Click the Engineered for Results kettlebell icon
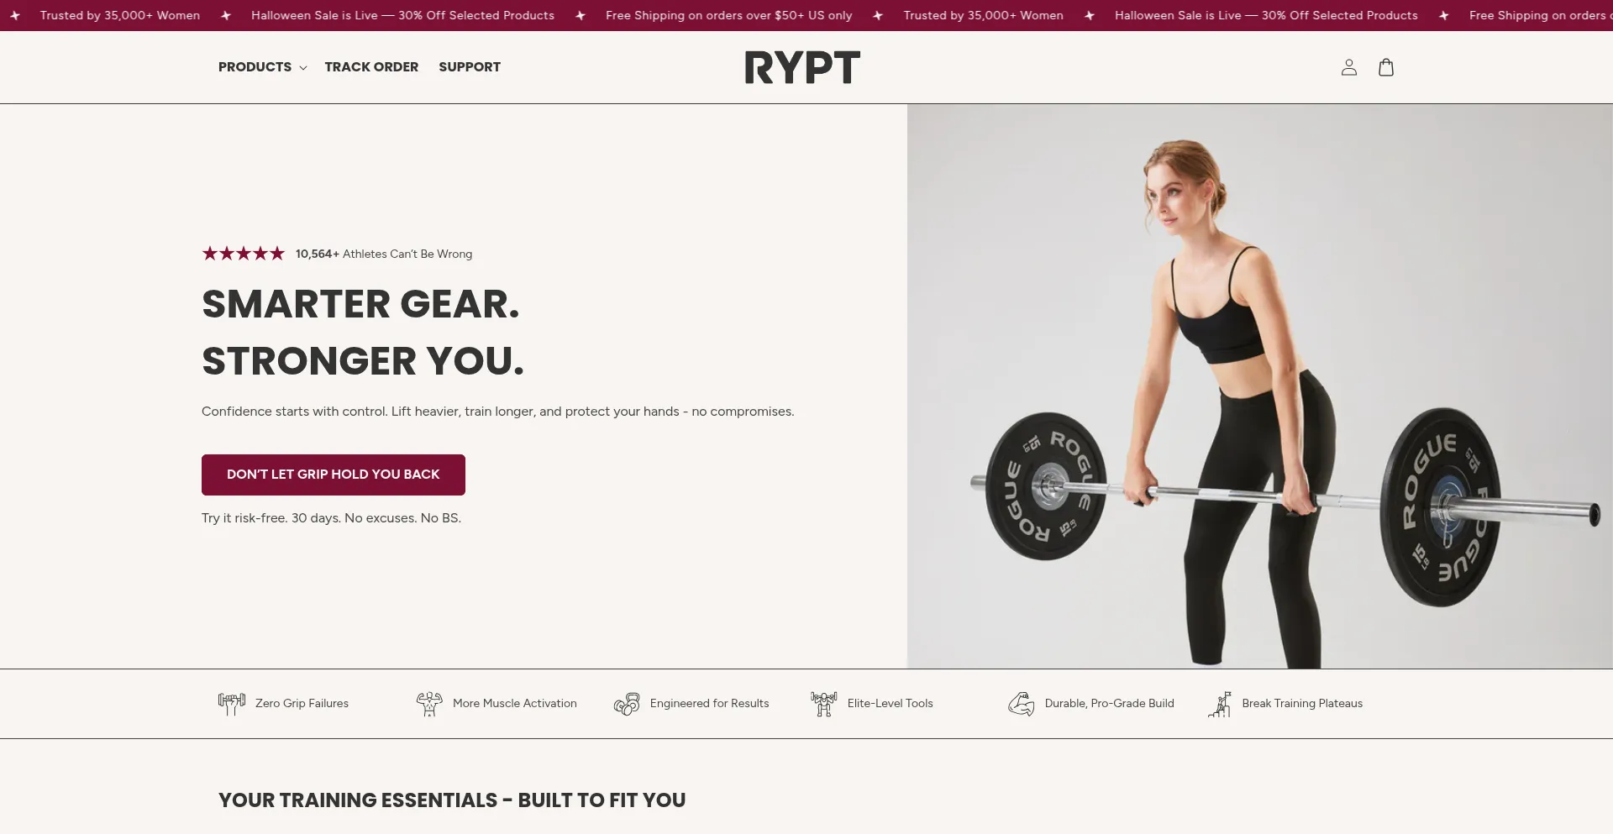This screenshot has width=1613, height=834. pyautogui.click(x=627, y=704)
